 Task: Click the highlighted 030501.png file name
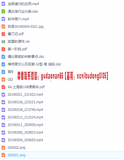coord(17,155)
